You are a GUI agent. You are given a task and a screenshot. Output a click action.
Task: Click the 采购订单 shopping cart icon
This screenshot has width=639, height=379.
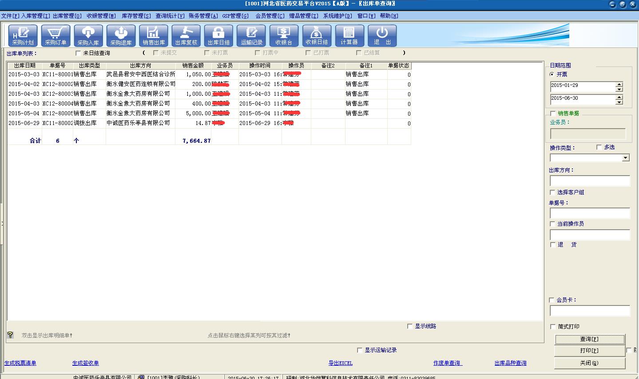[x=56, y=35]
